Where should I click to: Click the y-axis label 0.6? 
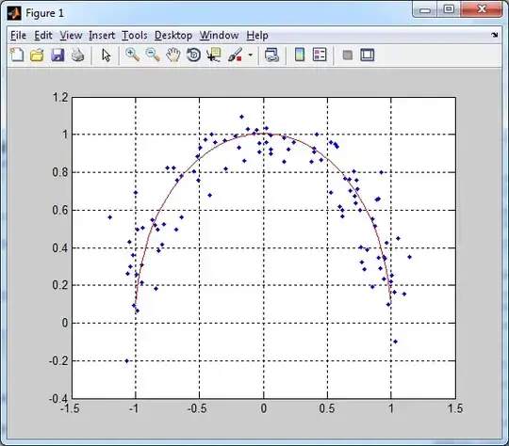pos(60,210)
